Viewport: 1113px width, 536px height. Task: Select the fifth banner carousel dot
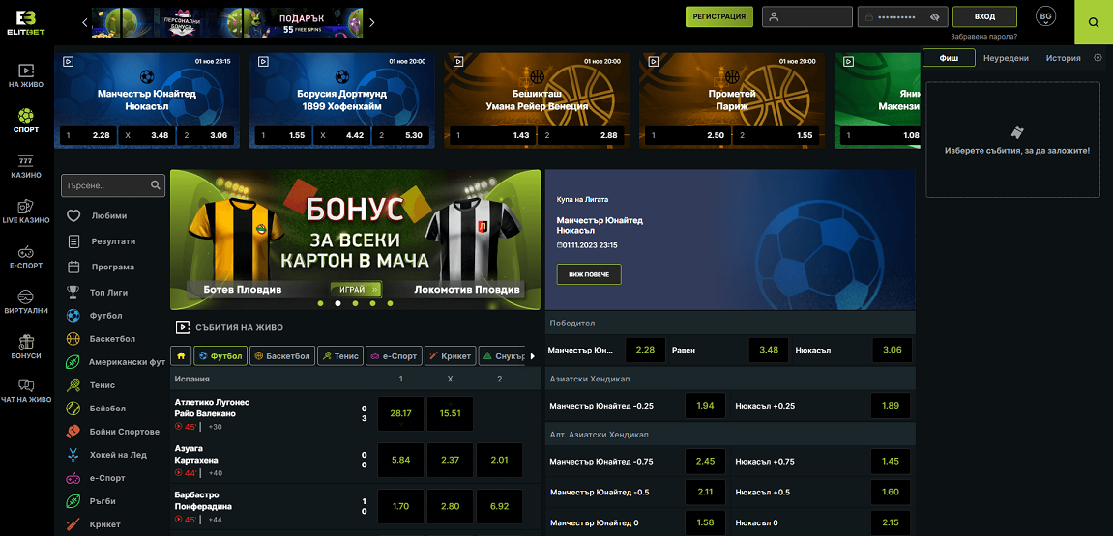[x=390, y=303]
